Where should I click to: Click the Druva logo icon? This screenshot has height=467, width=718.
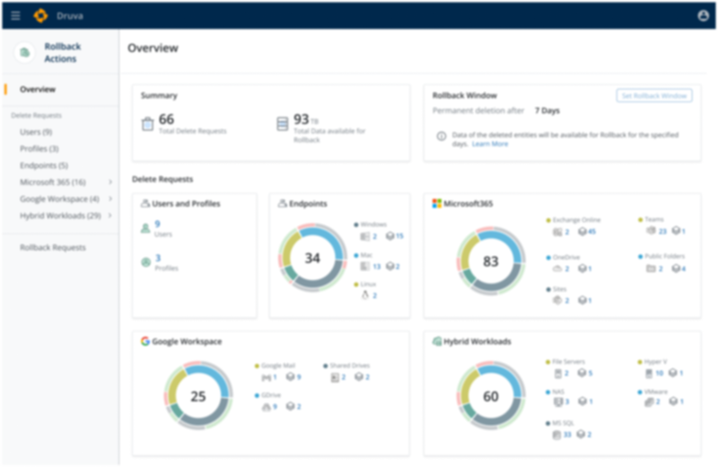pos(40,15)
